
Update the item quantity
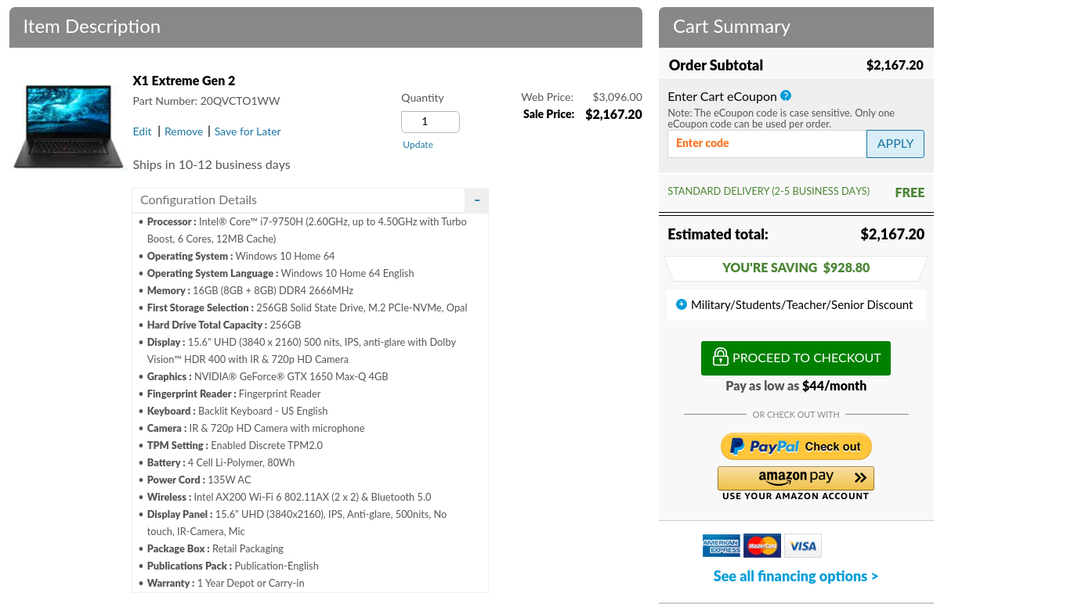[418, 145]
